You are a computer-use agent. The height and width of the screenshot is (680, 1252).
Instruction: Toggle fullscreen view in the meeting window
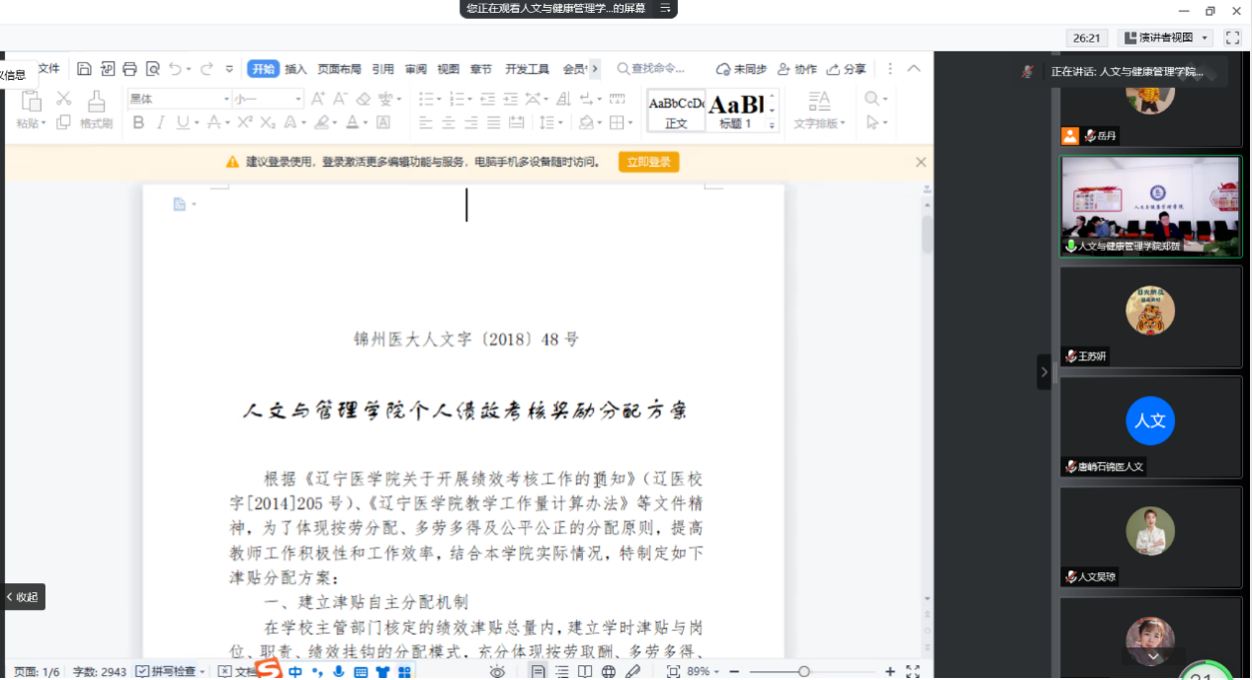[1231, 38]
